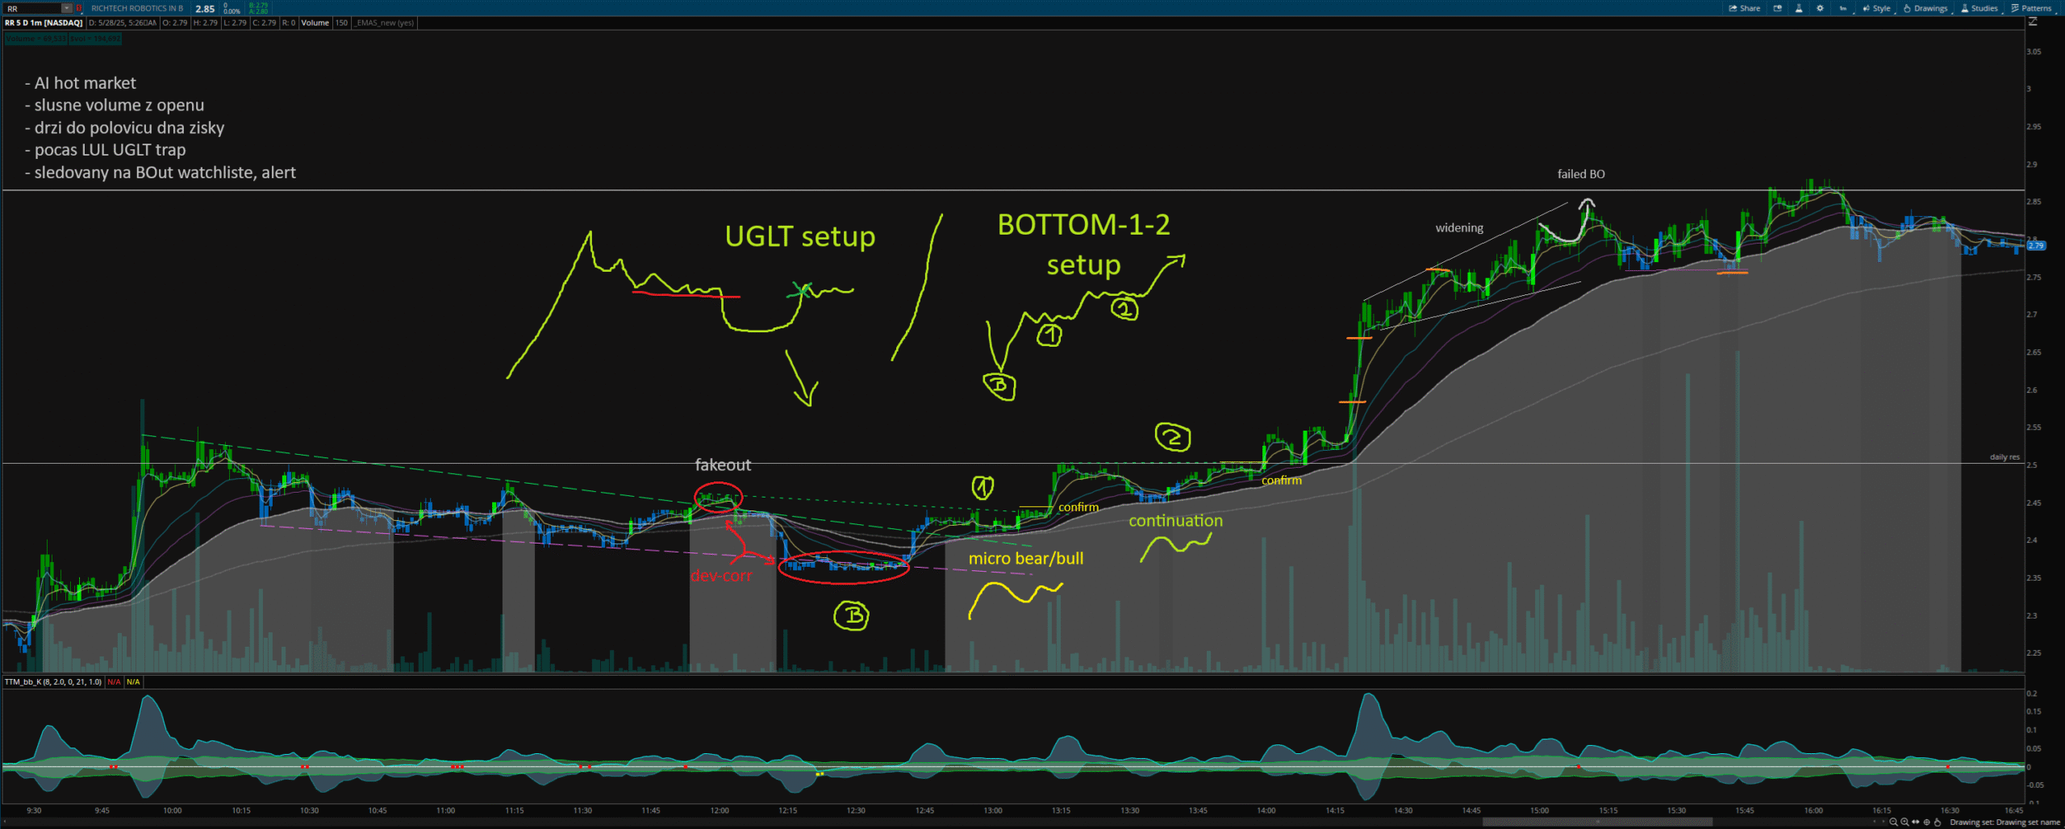Click the Drawing set name label
The width and height of the screenshot is (2065, 829).
point(2005,823)
